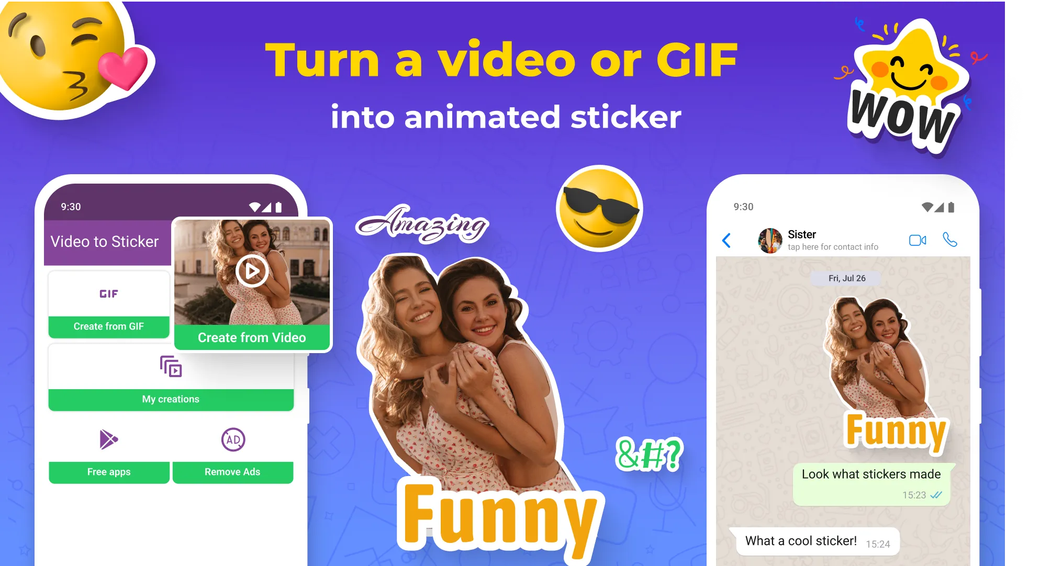Click the GIF icon in app

[x=110, y=292]
